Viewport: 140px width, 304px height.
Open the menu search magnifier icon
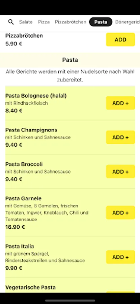[11, 22]
